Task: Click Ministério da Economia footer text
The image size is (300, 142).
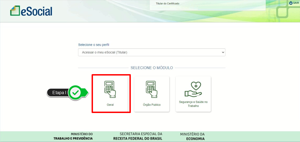Action: 192,136
